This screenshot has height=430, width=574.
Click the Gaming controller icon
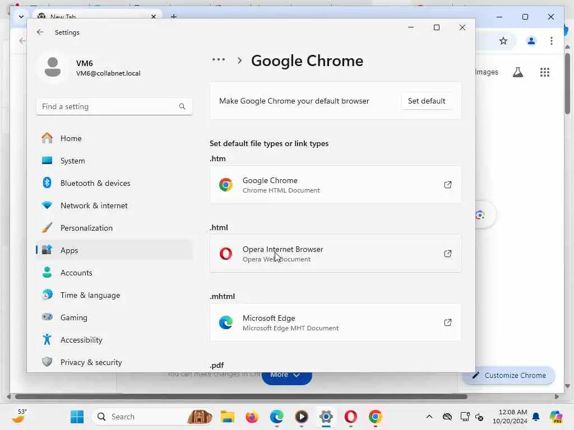pyautogui.click(x=47, y=317)
